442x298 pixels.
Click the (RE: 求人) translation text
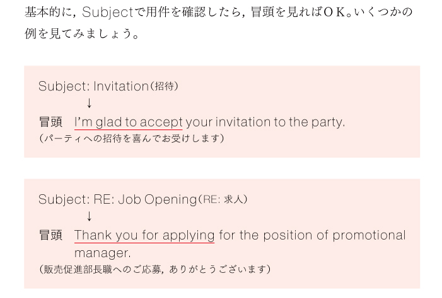[x=223, y=199]
